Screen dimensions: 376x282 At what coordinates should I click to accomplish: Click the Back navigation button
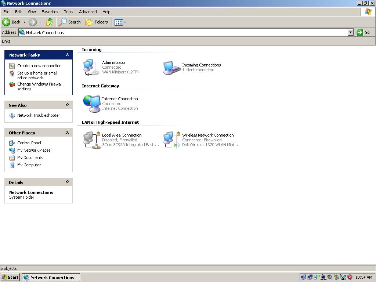pyautogui.click(x=11, y=22)
